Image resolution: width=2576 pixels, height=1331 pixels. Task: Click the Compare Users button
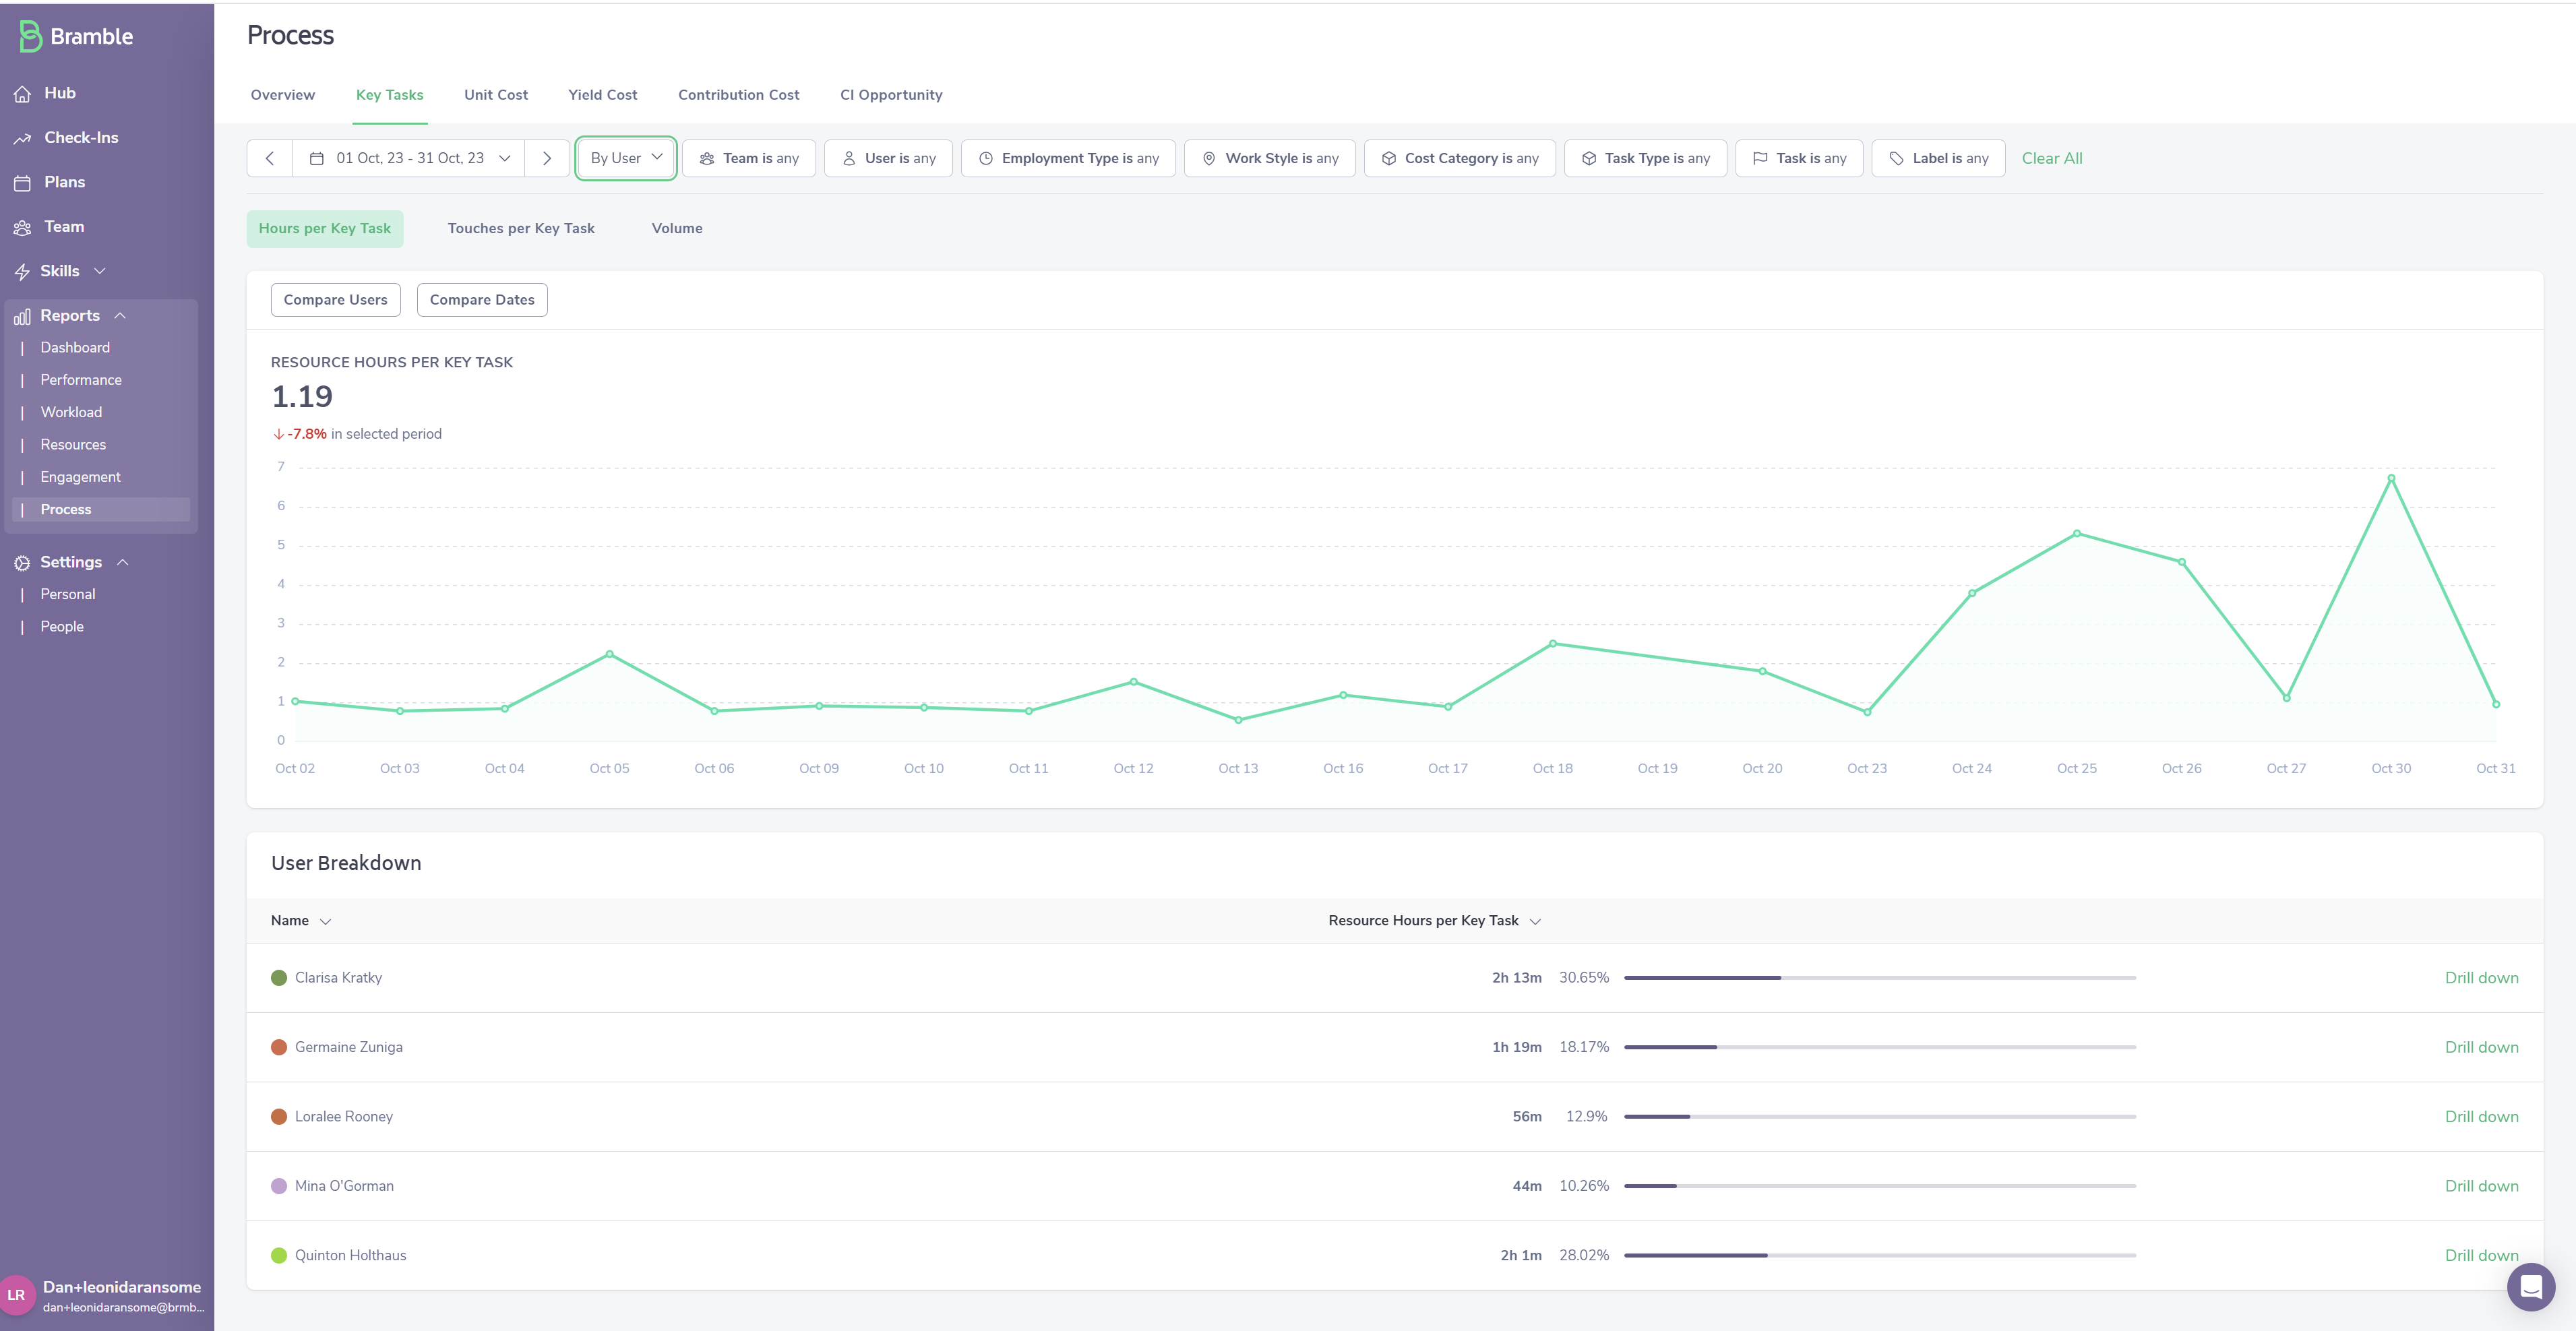pyautogui.click(x=335, y=300)
